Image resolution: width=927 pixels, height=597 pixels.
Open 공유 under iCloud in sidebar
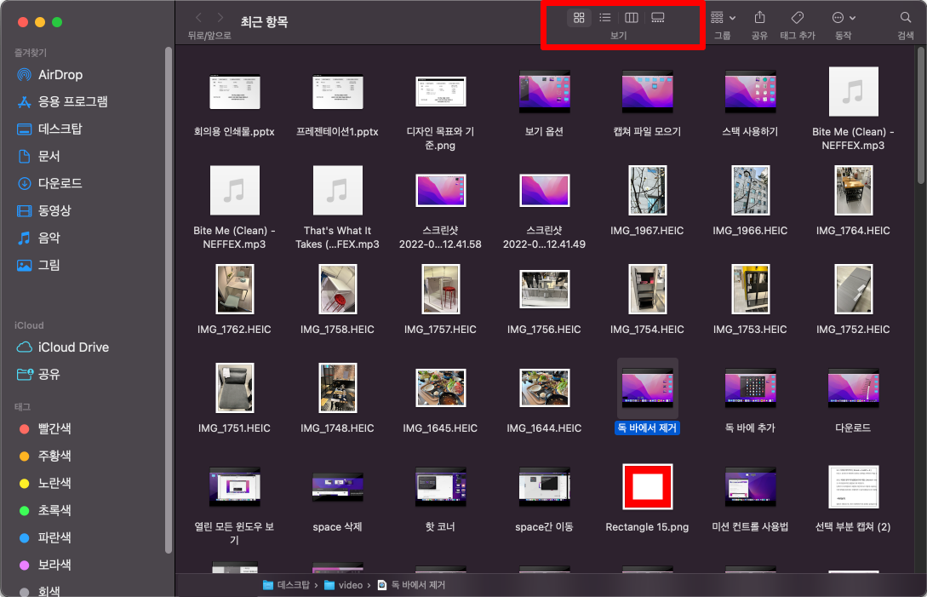39,375
